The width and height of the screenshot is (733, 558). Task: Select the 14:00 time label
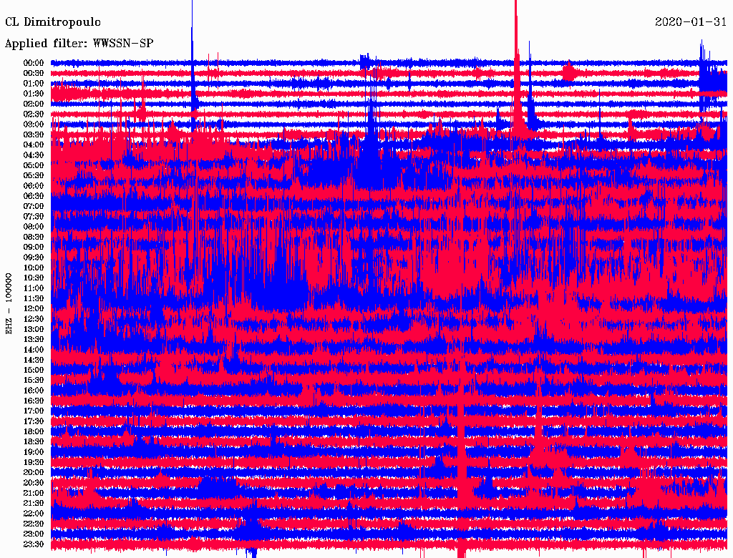34,350
